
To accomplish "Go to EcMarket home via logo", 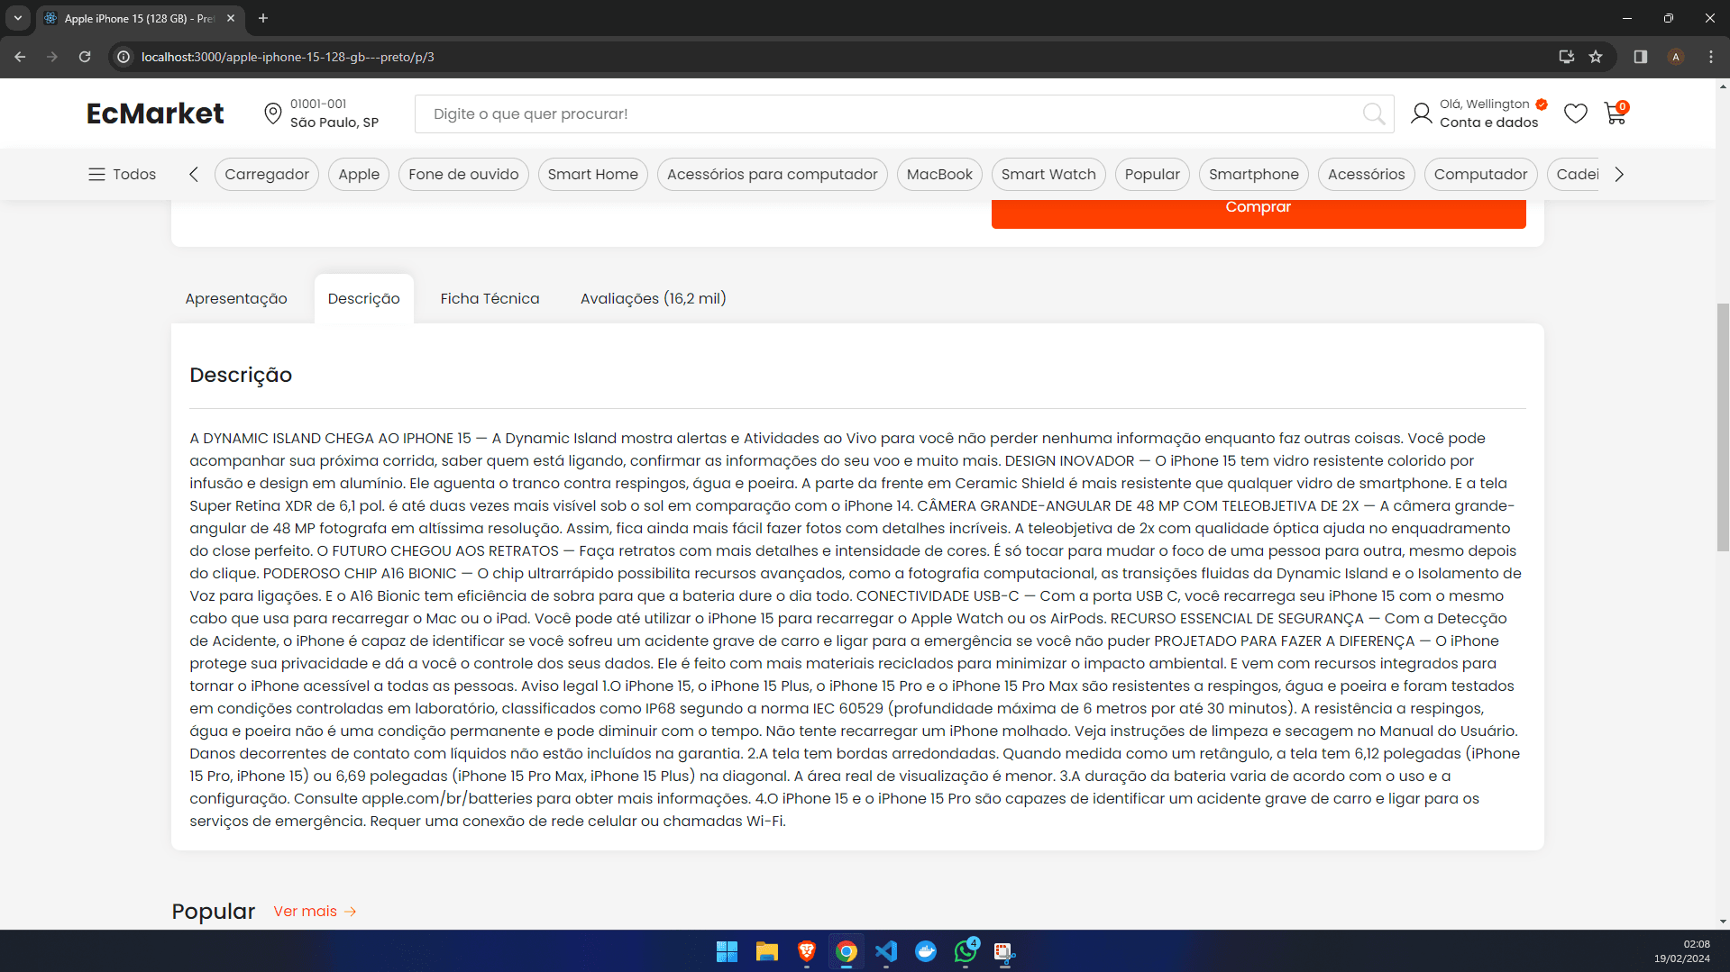I will click(155, 114).
